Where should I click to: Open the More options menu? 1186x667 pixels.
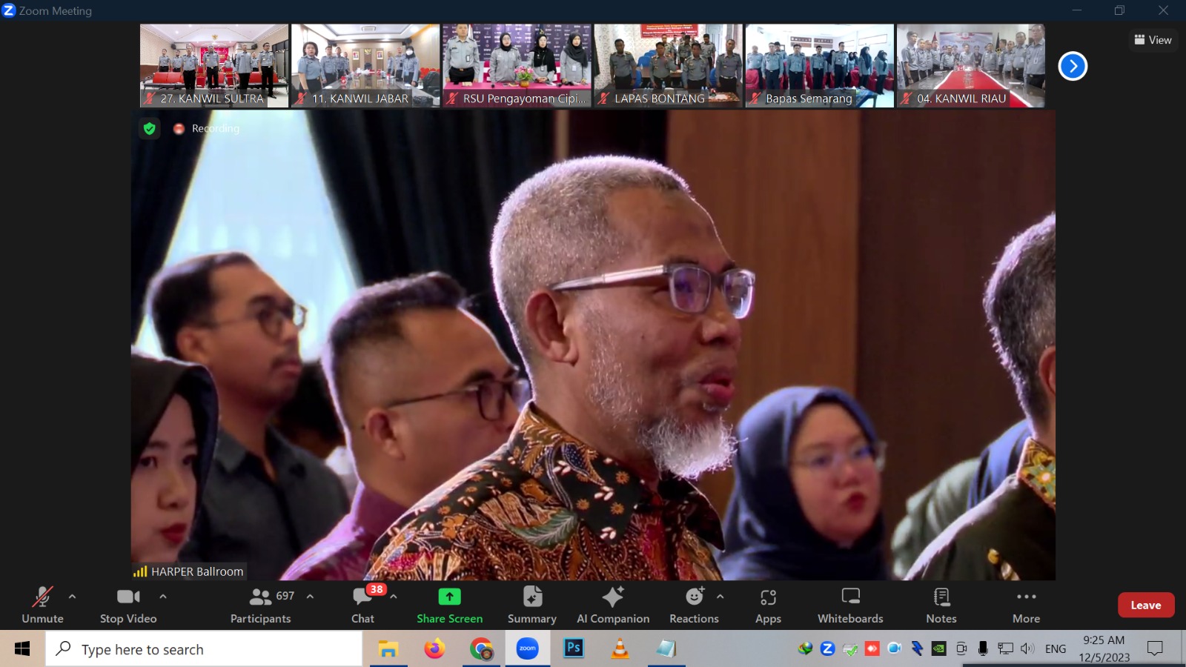click(x=1026, y=605)
